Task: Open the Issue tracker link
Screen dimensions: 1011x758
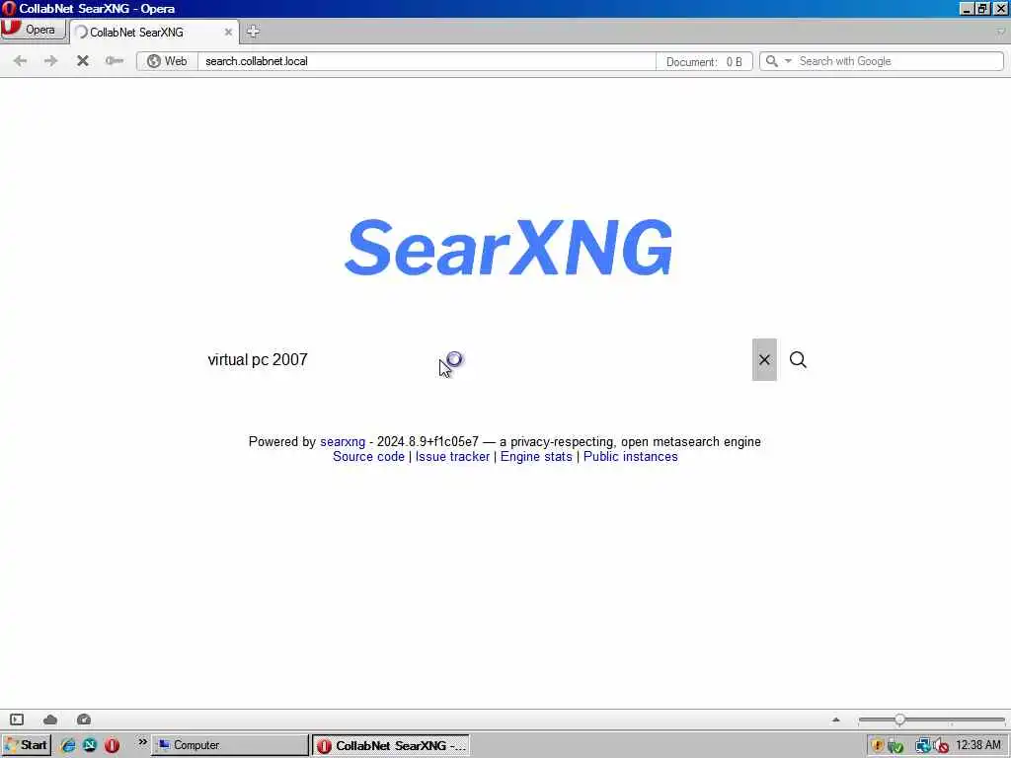Action: [x=452, y=456]
